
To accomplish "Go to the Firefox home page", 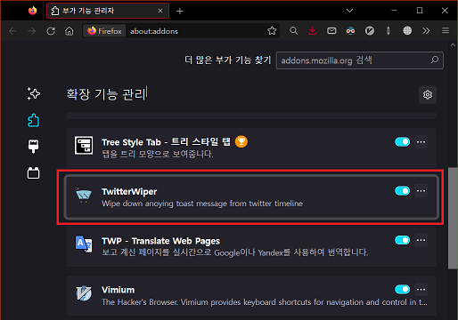I will click(70, 31).
